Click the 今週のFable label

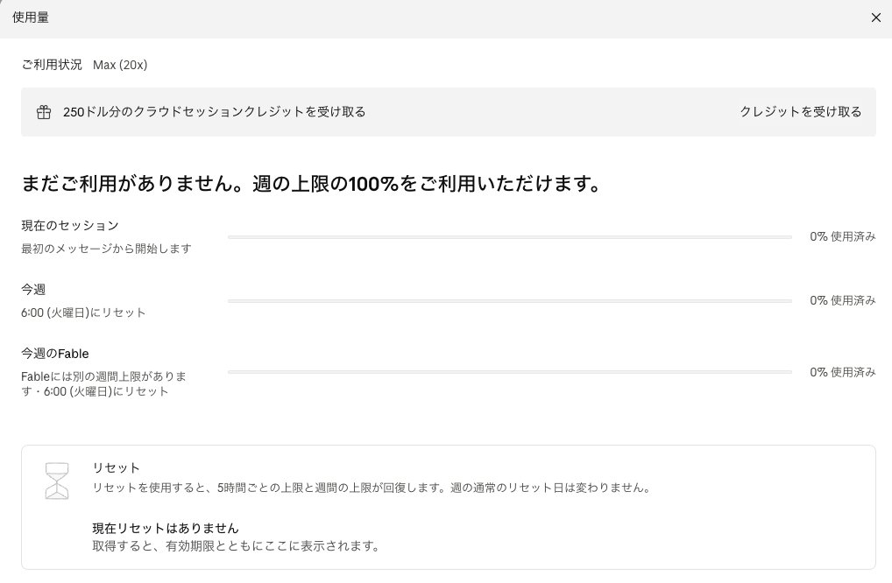[55, 354]
